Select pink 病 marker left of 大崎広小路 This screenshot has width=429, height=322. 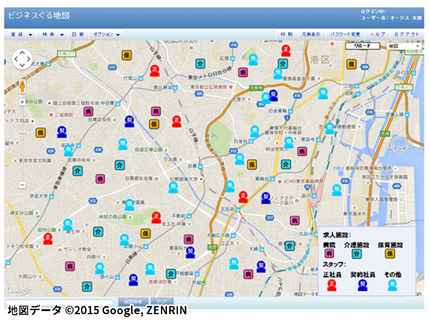click(189, 240)
